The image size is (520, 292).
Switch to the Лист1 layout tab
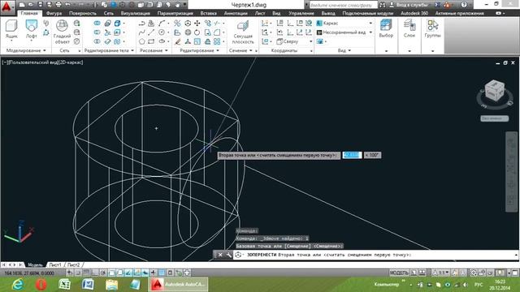pyautogui.click(x=55, y=265)
